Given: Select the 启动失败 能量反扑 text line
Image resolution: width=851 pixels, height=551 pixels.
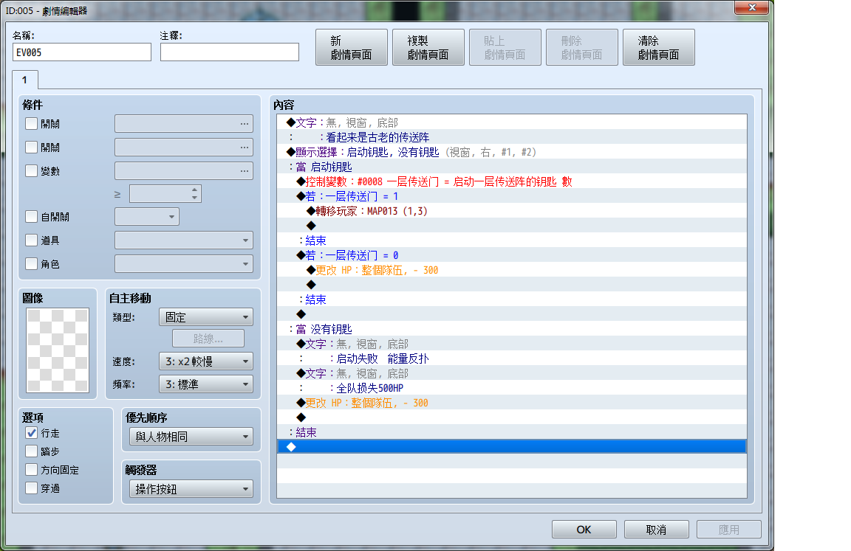Looking at the screenshot, I should pyautogui.click(x=512, y=358).
